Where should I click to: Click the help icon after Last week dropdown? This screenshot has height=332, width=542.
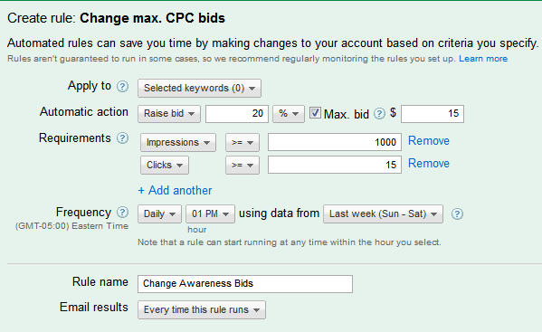457,214
